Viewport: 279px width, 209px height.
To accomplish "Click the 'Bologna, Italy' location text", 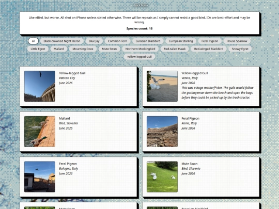I will coord(68,168).
